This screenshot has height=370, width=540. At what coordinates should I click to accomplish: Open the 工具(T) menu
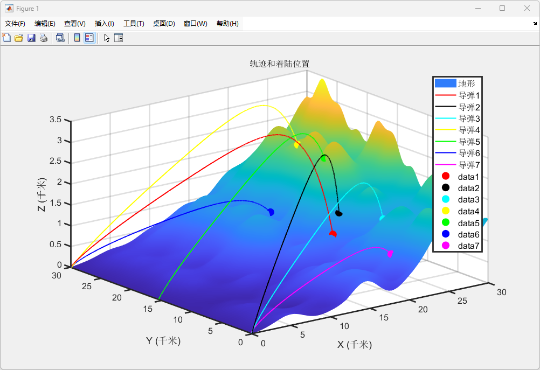134,24
